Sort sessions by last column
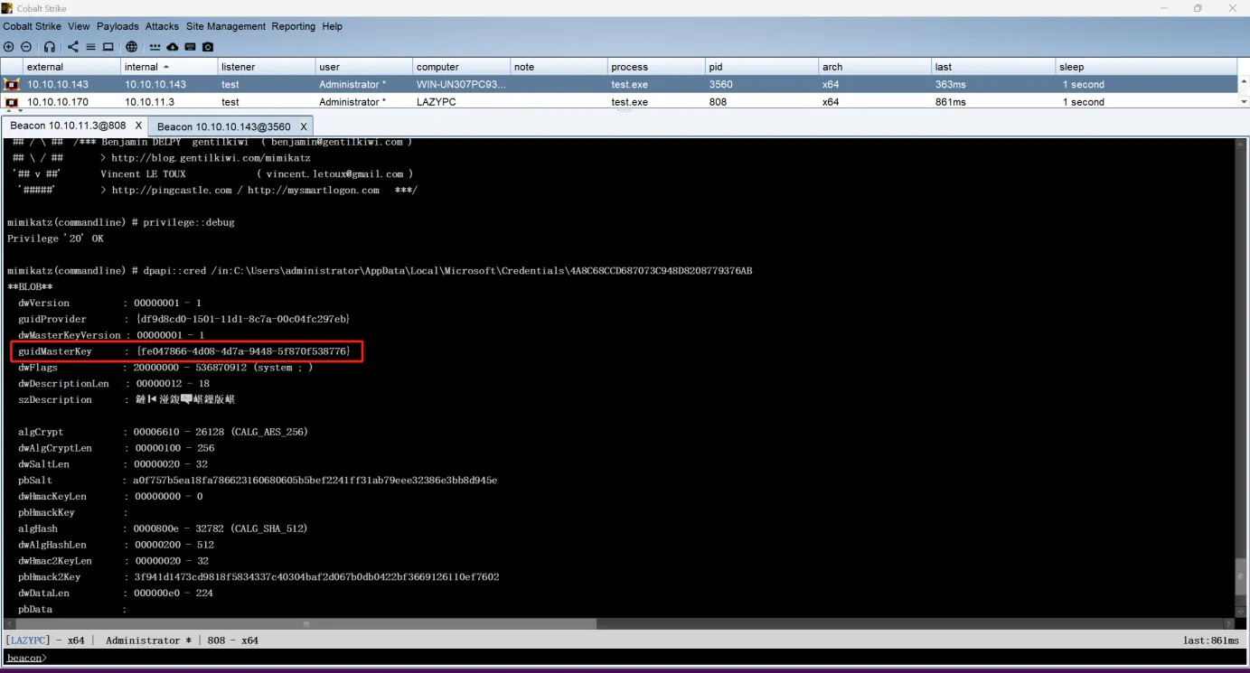Image resolution: width=1250 pixels, height=673 pixels. click(x=993, y=67)
